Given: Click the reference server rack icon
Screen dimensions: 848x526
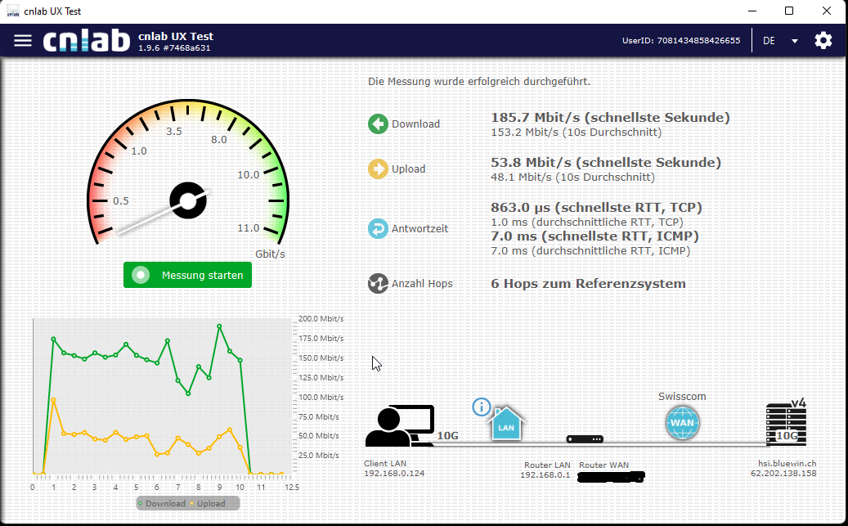Looking at the screenshot, I should click(786, 425).
